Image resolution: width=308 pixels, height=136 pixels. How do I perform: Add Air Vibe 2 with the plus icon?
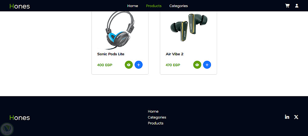click(207, 65)
